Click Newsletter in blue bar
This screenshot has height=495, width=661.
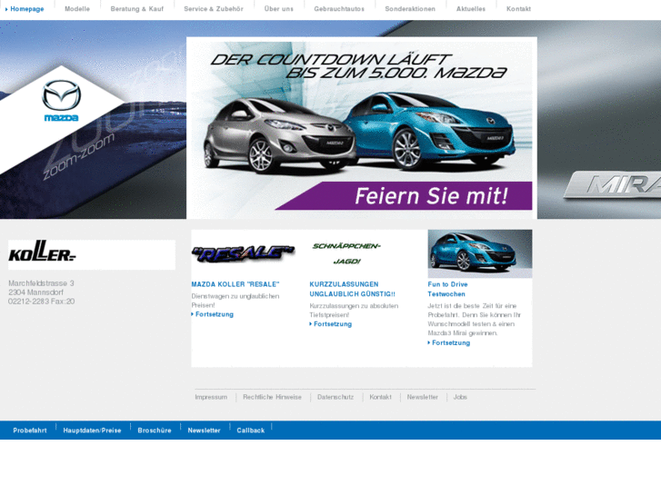click(204, 431)
